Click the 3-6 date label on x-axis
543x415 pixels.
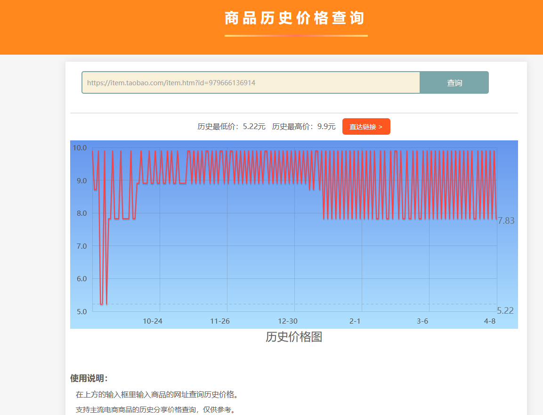422,321
